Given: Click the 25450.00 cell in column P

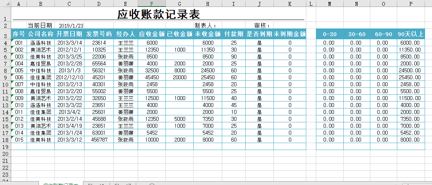Looking at the screenshot, I should click(410, 77).
